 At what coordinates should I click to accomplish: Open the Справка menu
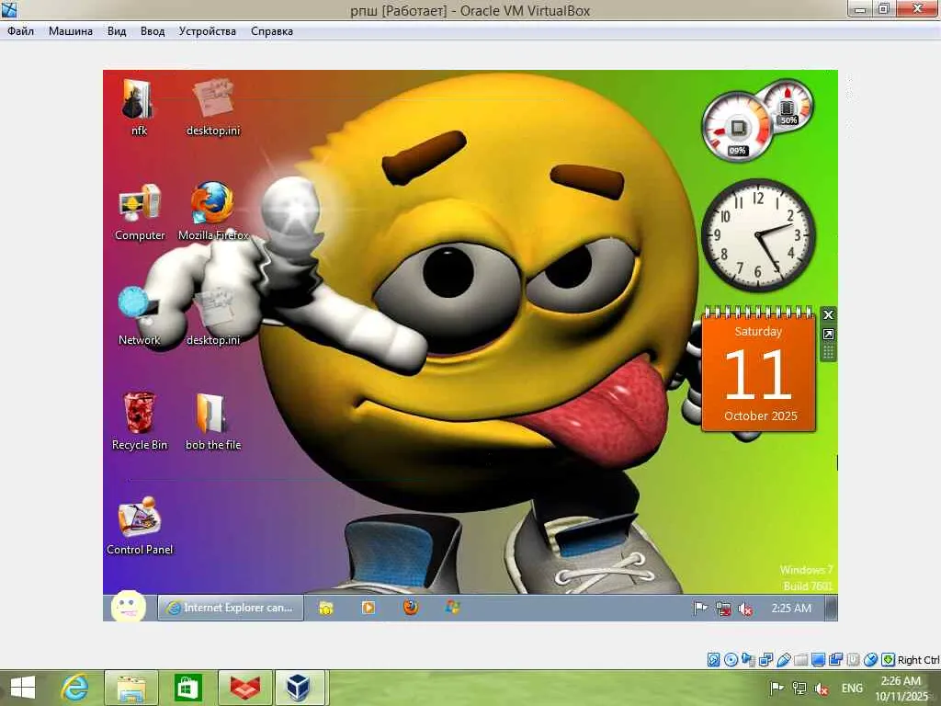click(271, 31)
